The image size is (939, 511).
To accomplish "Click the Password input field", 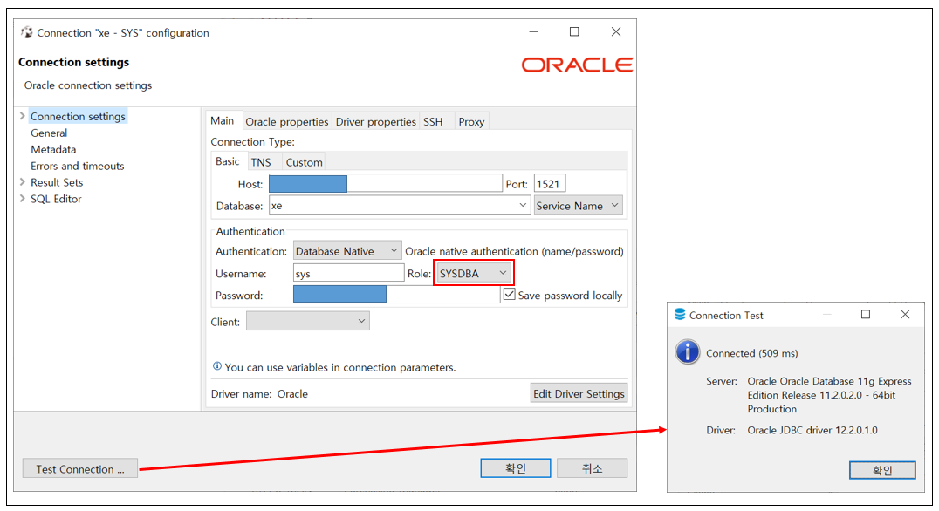I will coord(396,294).
